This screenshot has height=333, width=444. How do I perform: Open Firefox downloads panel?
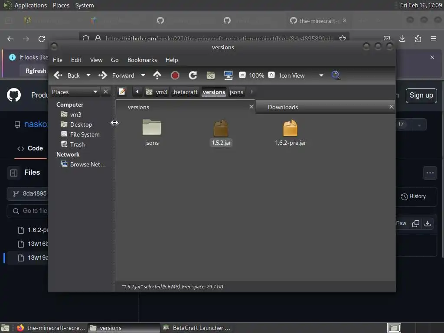pos(402,39)
